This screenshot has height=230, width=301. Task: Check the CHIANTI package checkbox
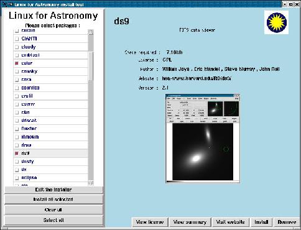tap(17, 39)
